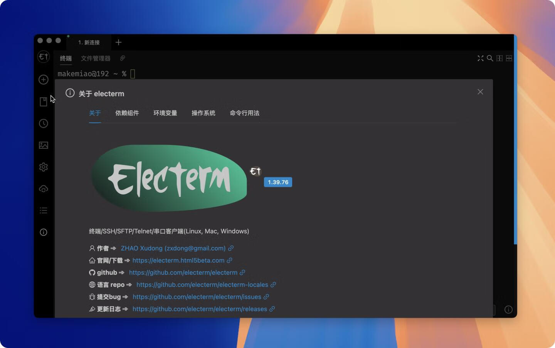Open the bookmarks book icon in the sidebar
The height and width of the screenshot is (348, 555).
pyautogui.click(x=44, y=102)
